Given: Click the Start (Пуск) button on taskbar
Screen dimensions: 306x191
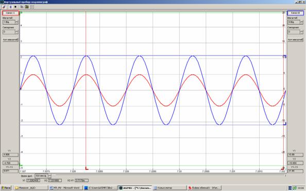Looking at the screenshot, I should [x=6, y=188].
